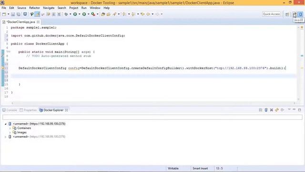
Task: Switch to the Properties tab
Action: pos(28,110)
